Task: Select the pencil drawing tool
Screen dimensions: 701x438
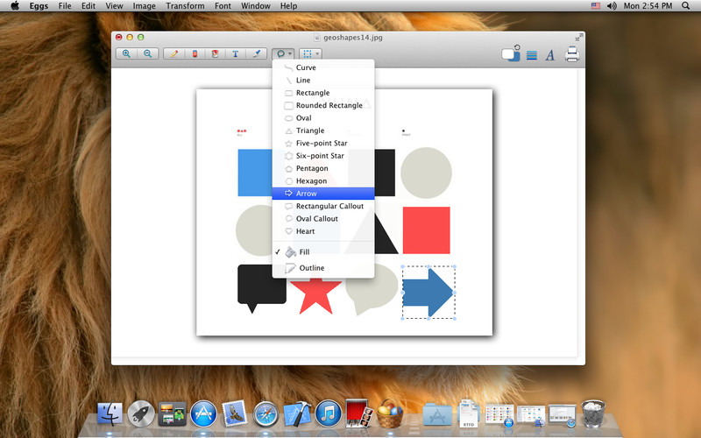Action: [173, 53]
